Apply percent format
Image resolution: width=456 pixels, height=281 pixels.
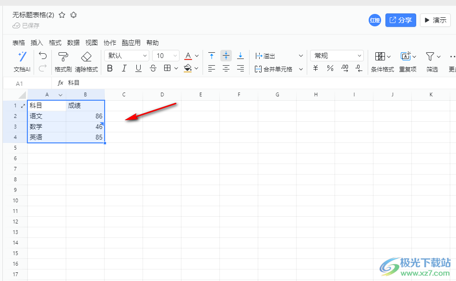(x=330, y=68)
